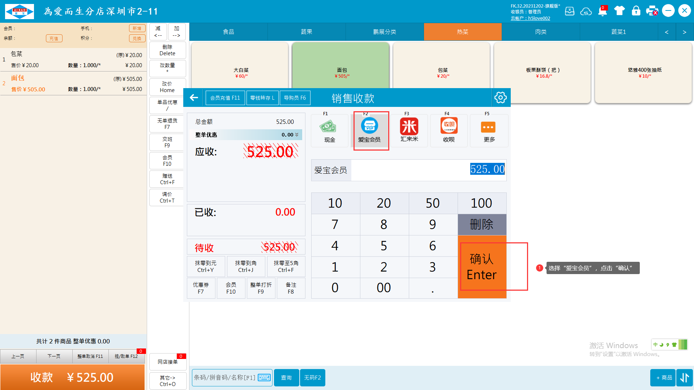This screenshot has width=694, height=390.
Task: Click the 导购员 F6 button
Action: click(x=295, y=98)
